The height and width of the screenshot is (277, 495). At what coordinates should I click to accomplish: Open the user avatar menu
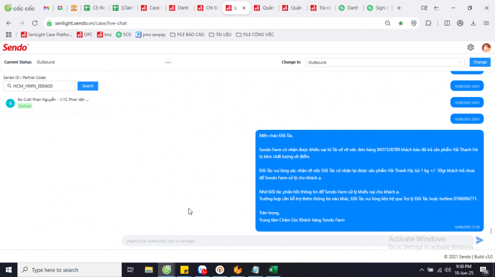click(486, 48)
